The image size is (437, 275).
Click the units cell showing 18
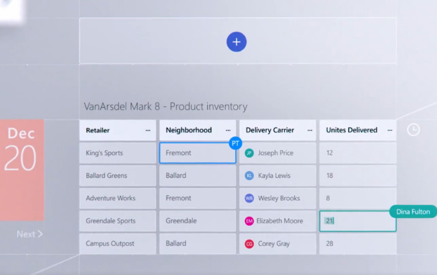pos(358,175)
